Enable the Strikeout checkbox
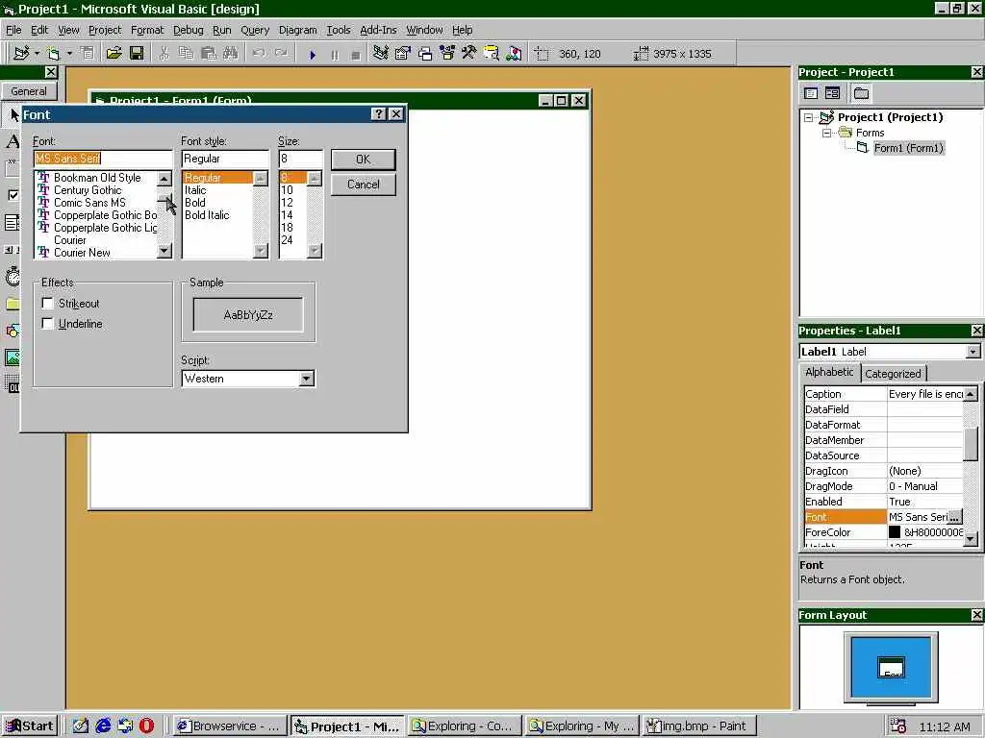985x738 pixels. [x=47, y=303]
